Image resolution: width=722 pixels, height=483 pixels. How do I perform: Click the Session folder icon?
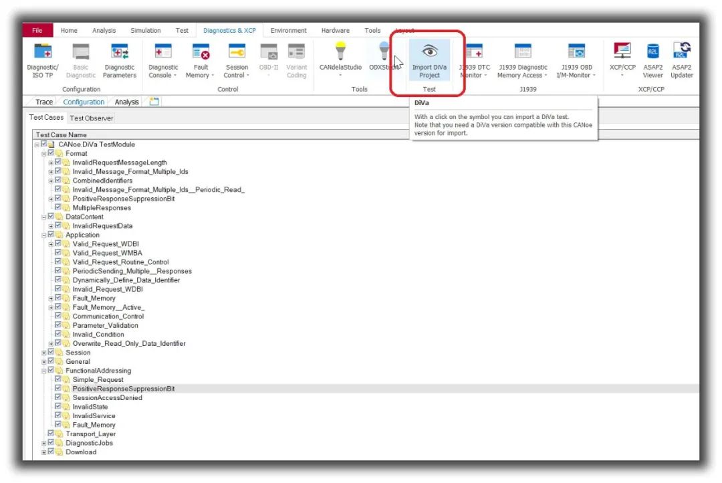(x=58, y=352)
